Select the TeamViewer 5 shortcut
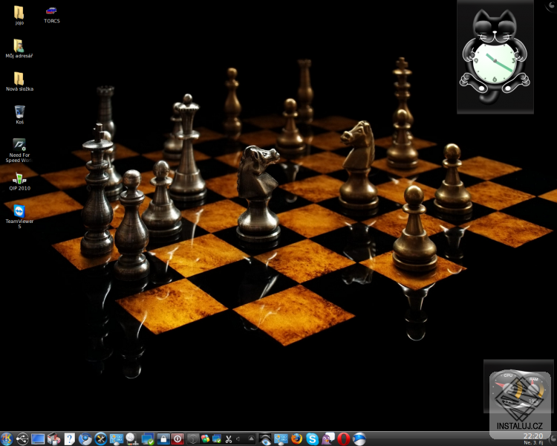This screenshot has height=446, width=557. click(19, 216)
